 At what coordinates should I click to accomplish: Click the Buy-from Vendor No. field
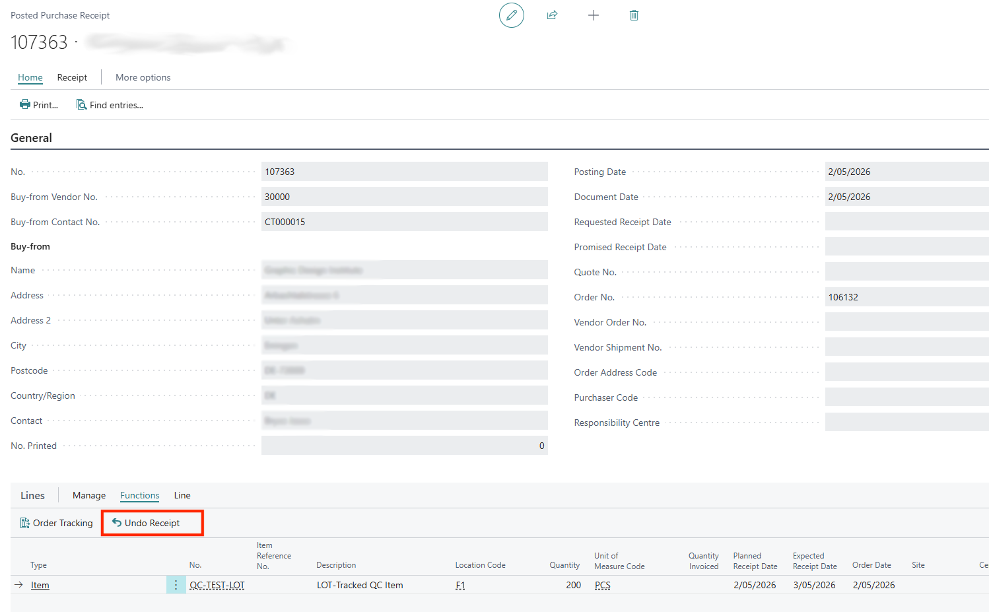pyautogui.click(x=404, y=197)
